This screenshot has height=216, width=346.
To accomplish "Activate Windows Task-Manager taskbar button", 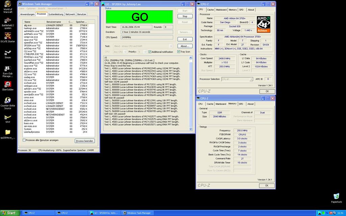I will (137, 213).
